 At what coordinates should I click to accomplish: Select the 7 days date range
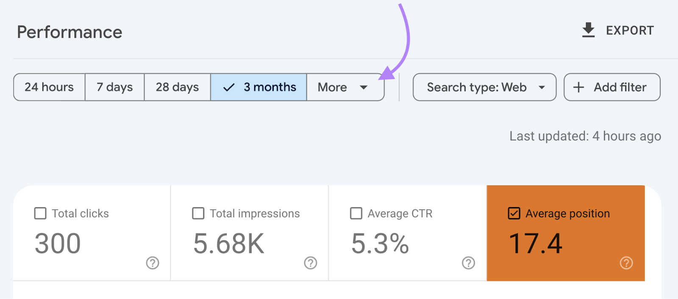click(x=115, y=87)
